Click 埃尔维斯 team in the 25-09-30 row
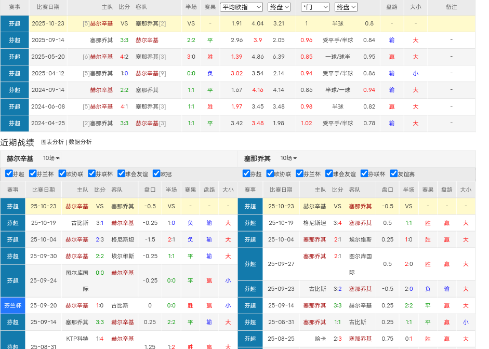 (122, 256)
